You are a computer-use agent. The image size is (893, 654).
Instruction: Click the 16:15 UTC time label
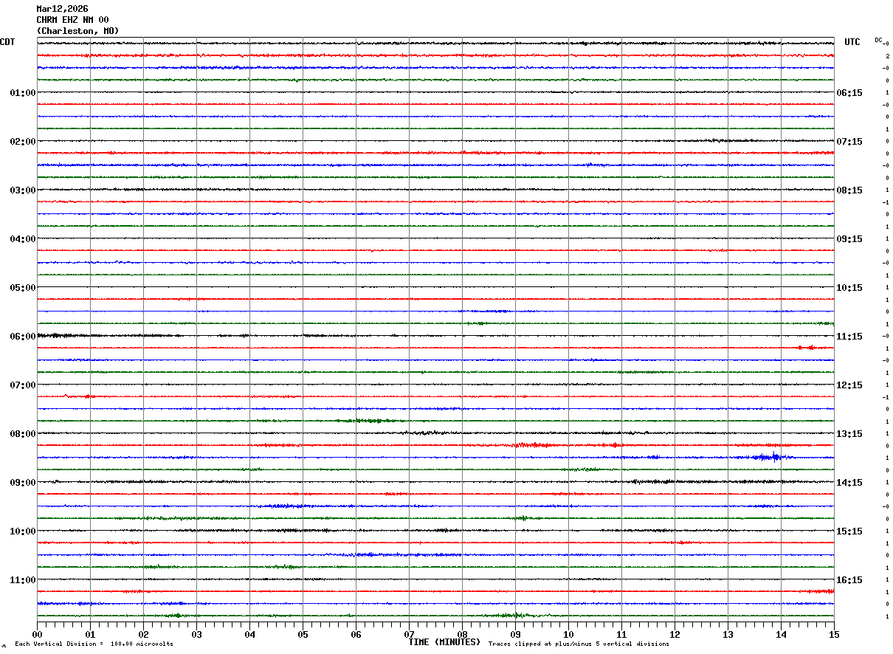(849, 580)
